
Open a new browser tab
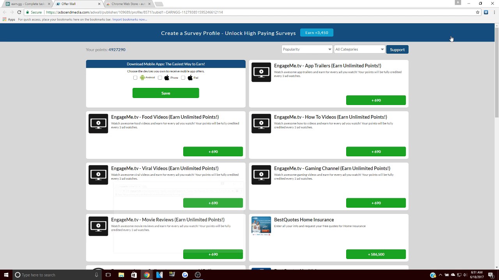coord(159,4)
